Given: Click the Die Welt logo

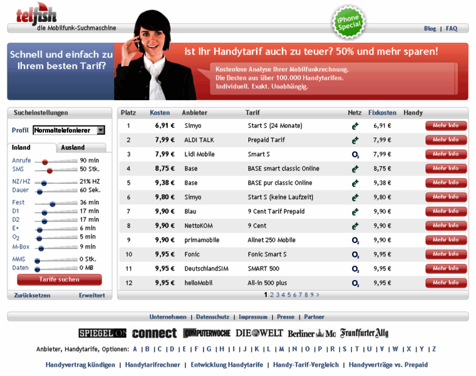Looking at the screenshot, I should pyautogui.click(x=259, y=333).
